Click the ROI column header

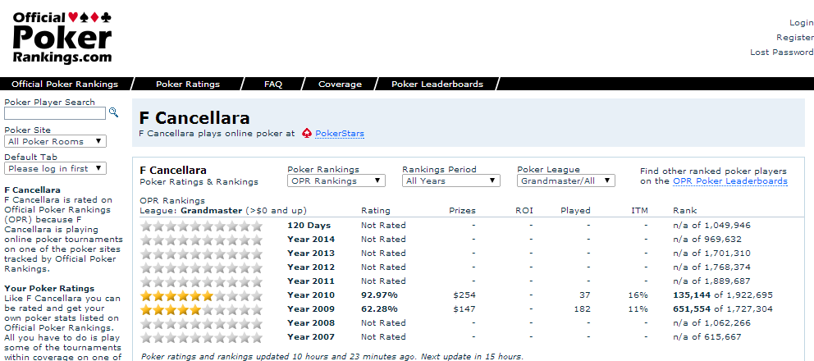524,211
